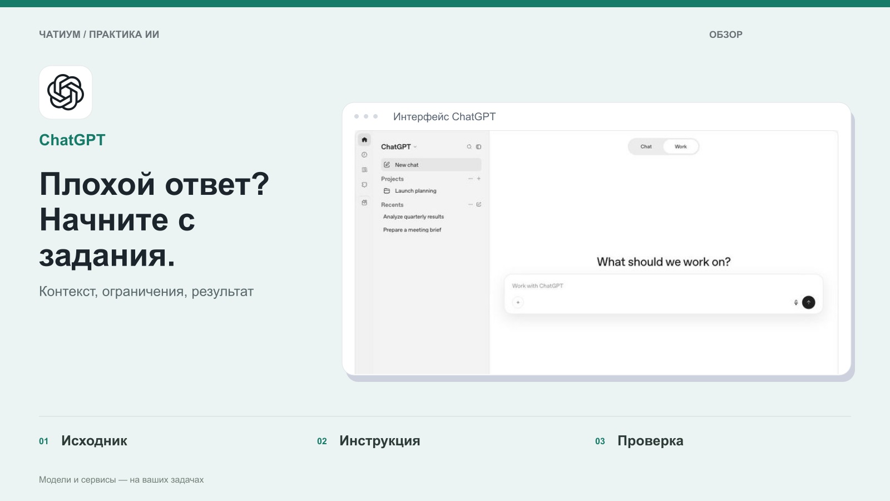
Task: Switch to the Chat mode
Action: (646, 147)
